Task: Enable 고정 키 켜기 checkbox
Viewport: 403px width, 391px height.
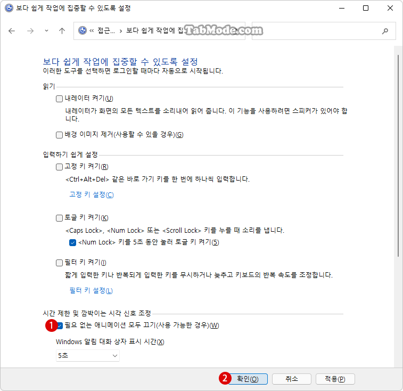Action: [x=59, y=167]
